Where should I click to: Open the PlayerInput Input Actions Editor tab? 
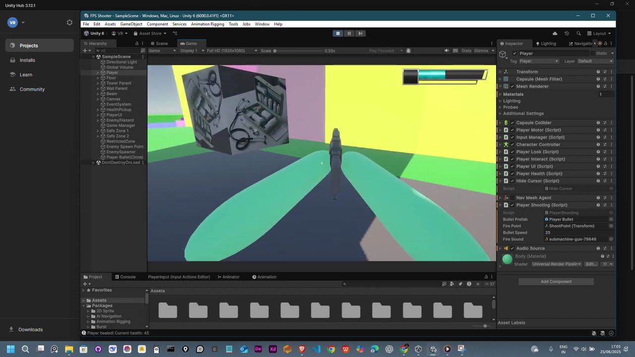(179, 277)
